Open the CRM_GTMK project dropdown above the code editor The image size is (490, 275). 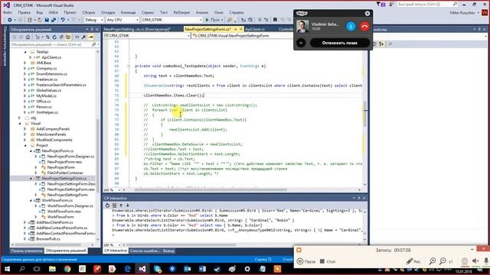point(147,36)
